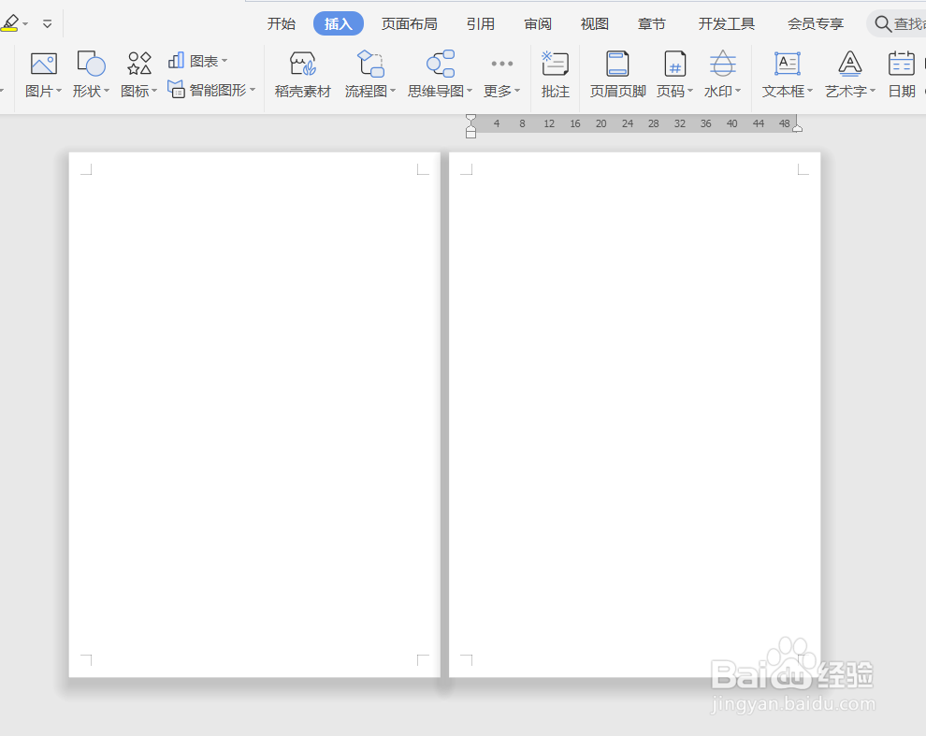Expand the Smart Graphics (智能图形) dropdown arrow
This screenshot has height=736, width=926.
point(253,90)
